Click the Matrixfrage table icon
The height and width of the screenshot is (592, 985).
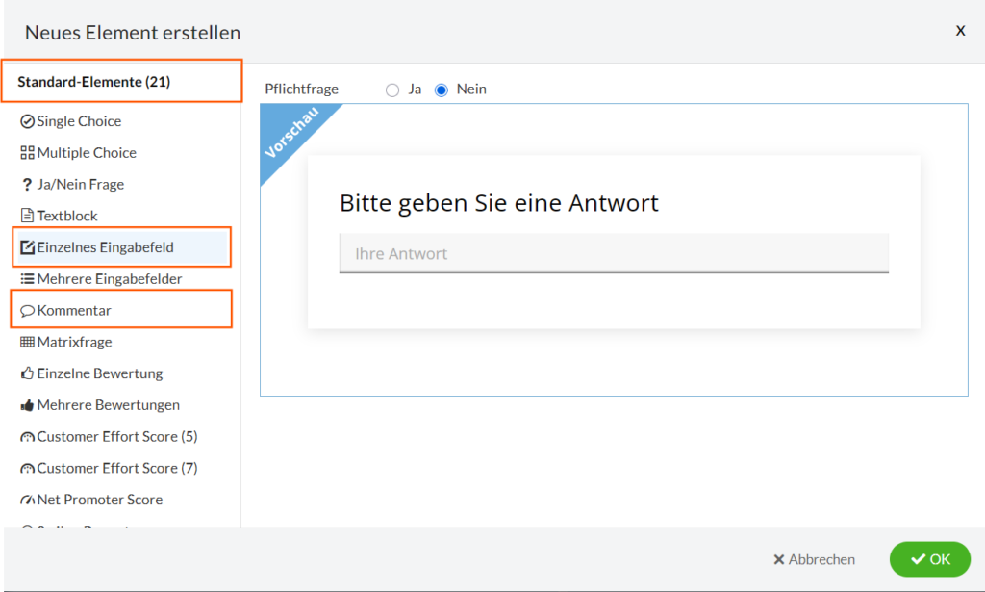point(28,343)
